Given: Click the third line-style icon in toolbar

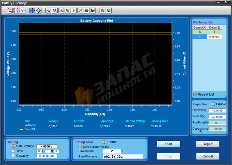Looking at the screenshot, I should tap(22, 11).
